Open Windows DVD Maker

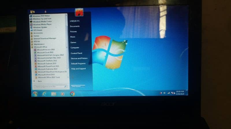point(41,16)
